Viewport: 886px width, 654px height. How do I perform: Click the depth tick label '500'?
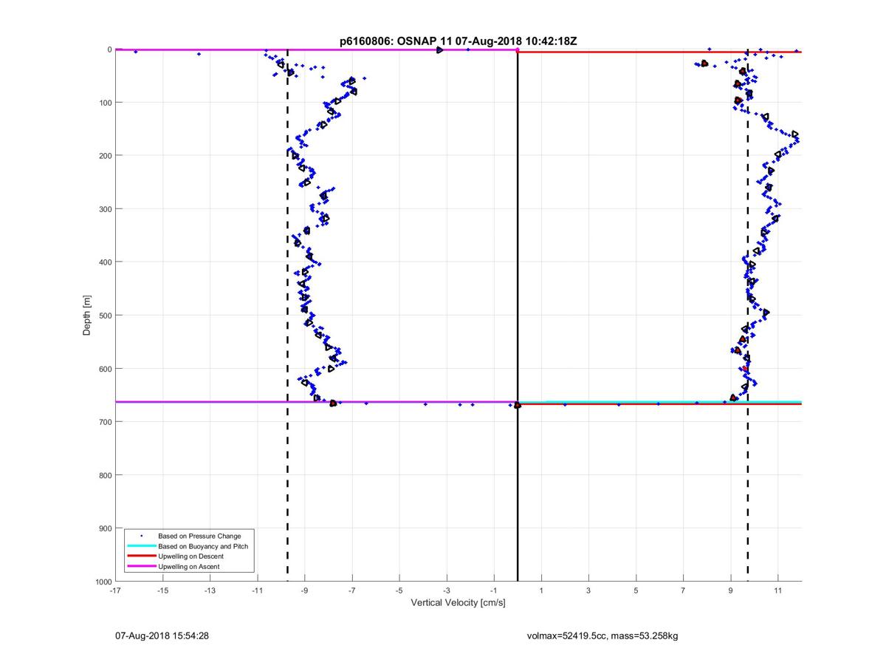point(105,316)
